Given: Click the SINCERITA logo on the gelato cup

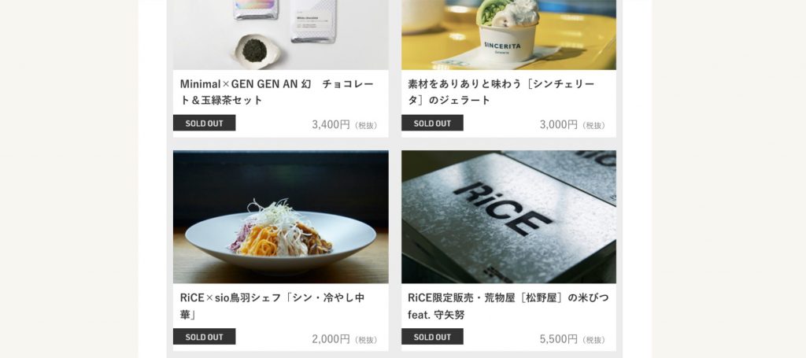Looking at the screenshot, I should 502,46.
